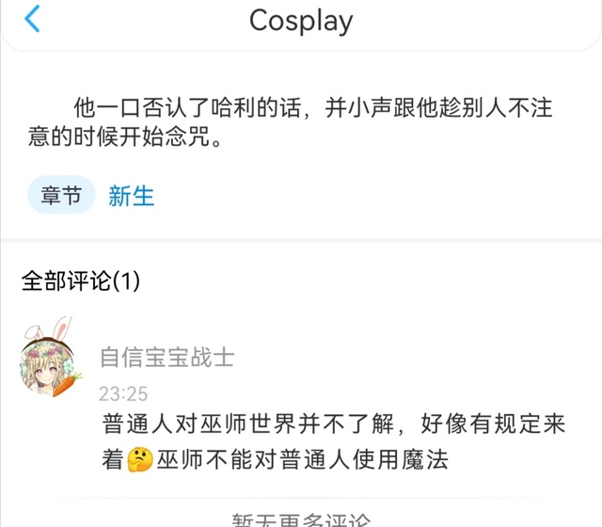Screen dimensions: 602x527
Task: Tap the gray separator above 全部评论
Action: [301, 241]
